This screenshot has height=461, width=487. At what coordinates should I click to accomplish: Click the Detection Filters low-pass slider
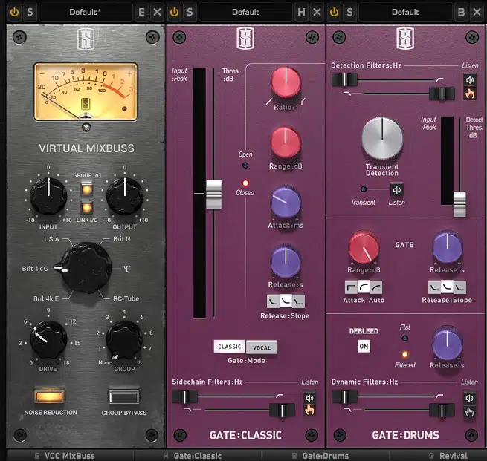[442, 94]
